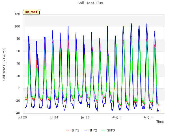Click the 80 y-axis tick label
This screenshot has width=181, height=136.
coord(18,39)
